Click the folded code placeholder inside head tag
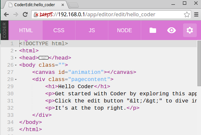Image resolution: width=201 pixels, height=135 pixels. pos(44,58)
